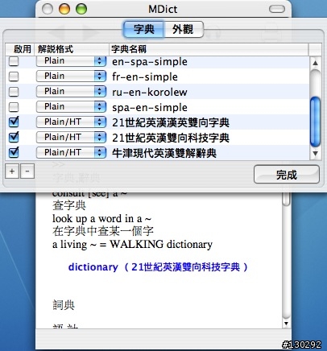Disable the 21世紀英漢雙向科技字典 checkbox

tap(14, 138)
